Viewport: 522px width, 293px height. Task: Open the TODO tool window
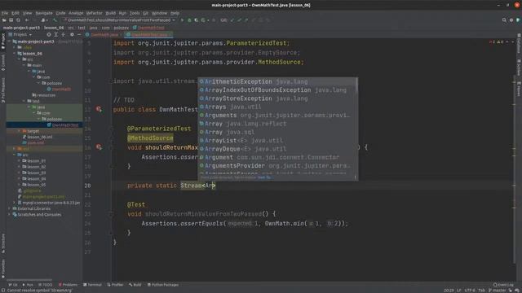click(46, 285)
